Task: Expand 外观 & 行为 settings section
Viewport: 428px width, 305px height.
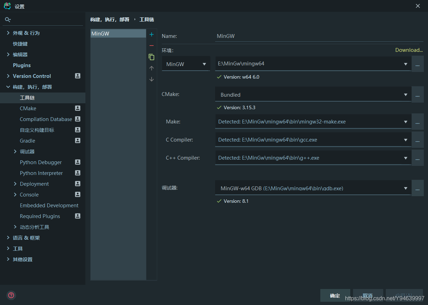Action: pos(8,33)
